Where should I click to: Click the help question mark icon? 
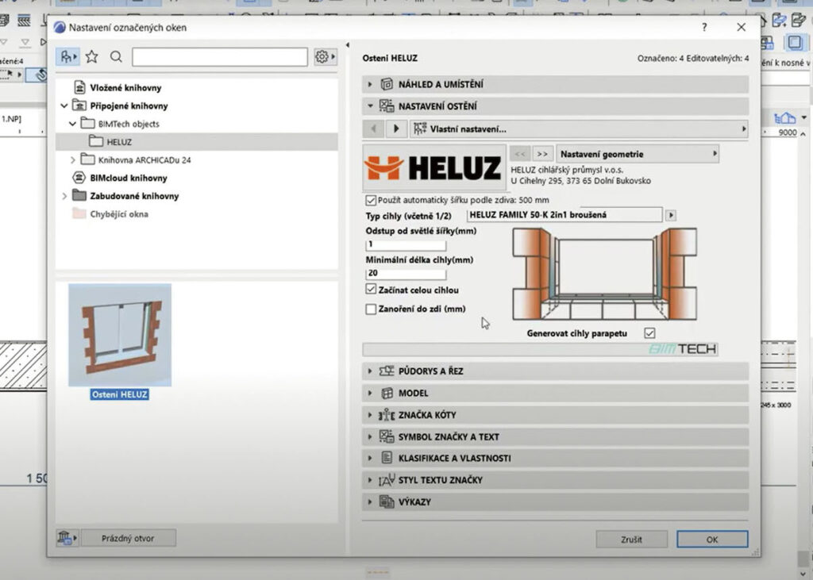[703, 27]
